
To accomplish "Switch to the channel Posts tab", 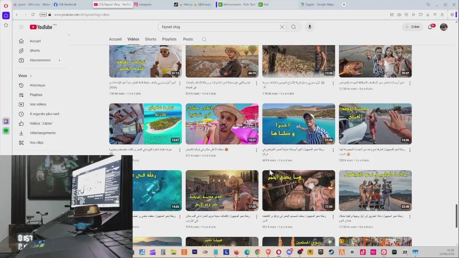I will [x=188, y=39].
